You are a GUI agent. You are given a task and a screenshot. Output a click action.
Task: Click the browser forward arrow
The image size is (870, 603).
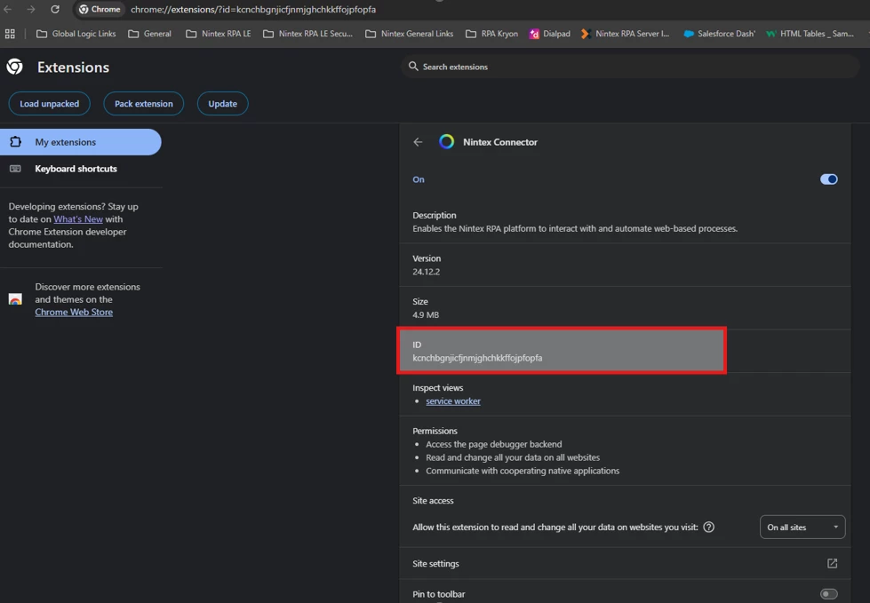pos(31,10)
